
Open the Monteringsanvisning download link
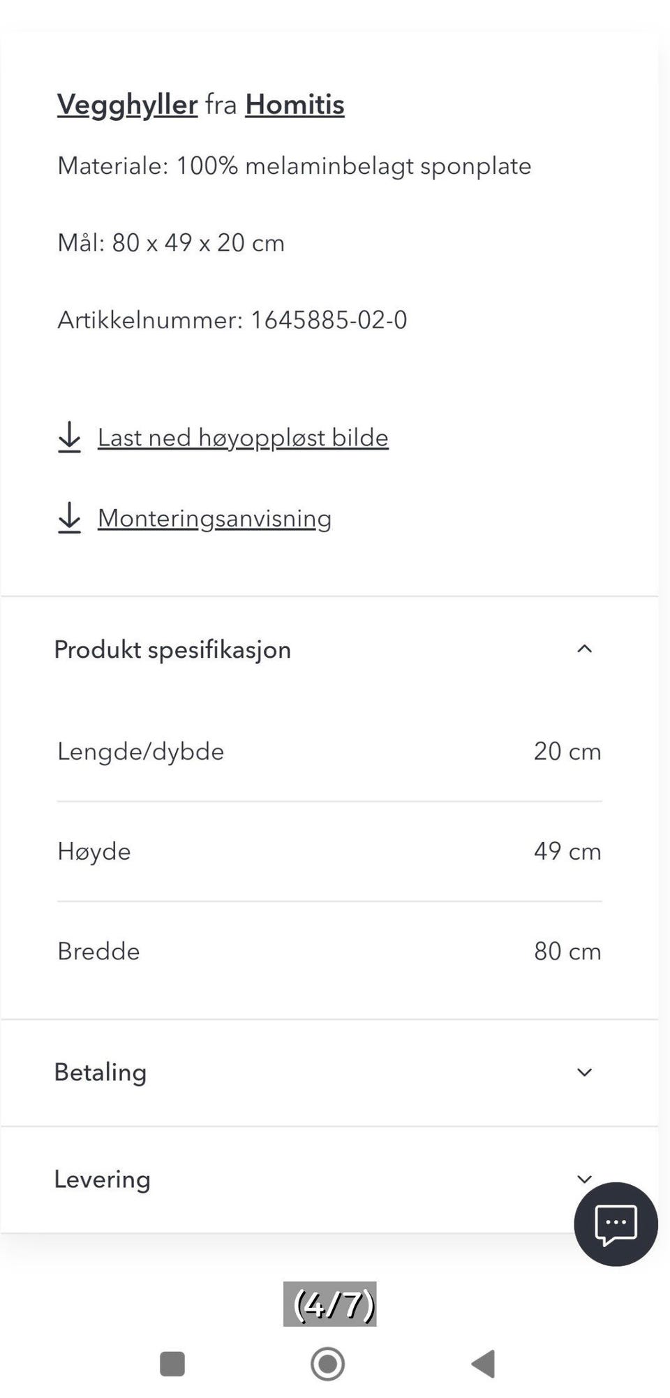click(214, 518)
